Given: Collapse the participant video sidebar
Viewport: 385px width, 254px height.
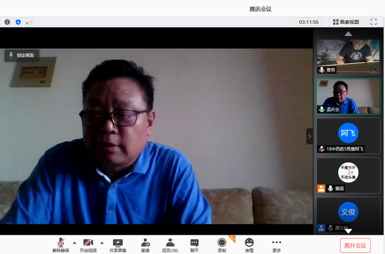Looking at the screenshot, I should coord(309,136).
